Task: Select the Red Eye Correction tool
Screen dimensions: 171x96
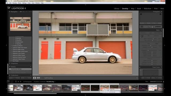Action: coord(149,27)
